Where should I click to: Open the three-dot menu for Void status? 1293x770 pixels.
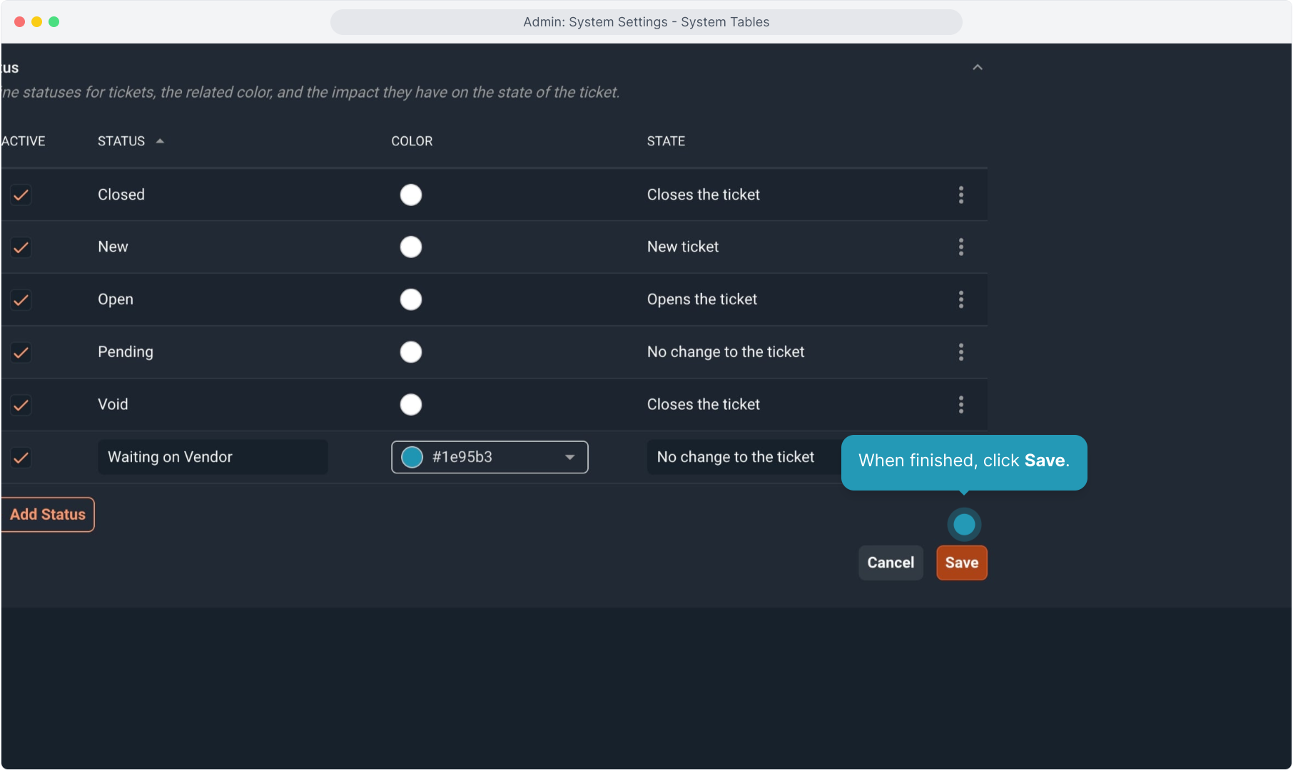click(x=960, y=404)
